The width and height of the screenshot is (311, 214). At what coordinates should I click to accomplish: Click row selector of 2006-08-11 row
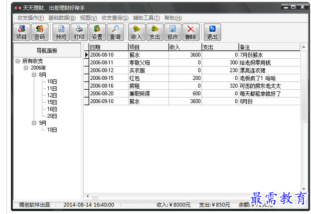[x=87, y=63]
